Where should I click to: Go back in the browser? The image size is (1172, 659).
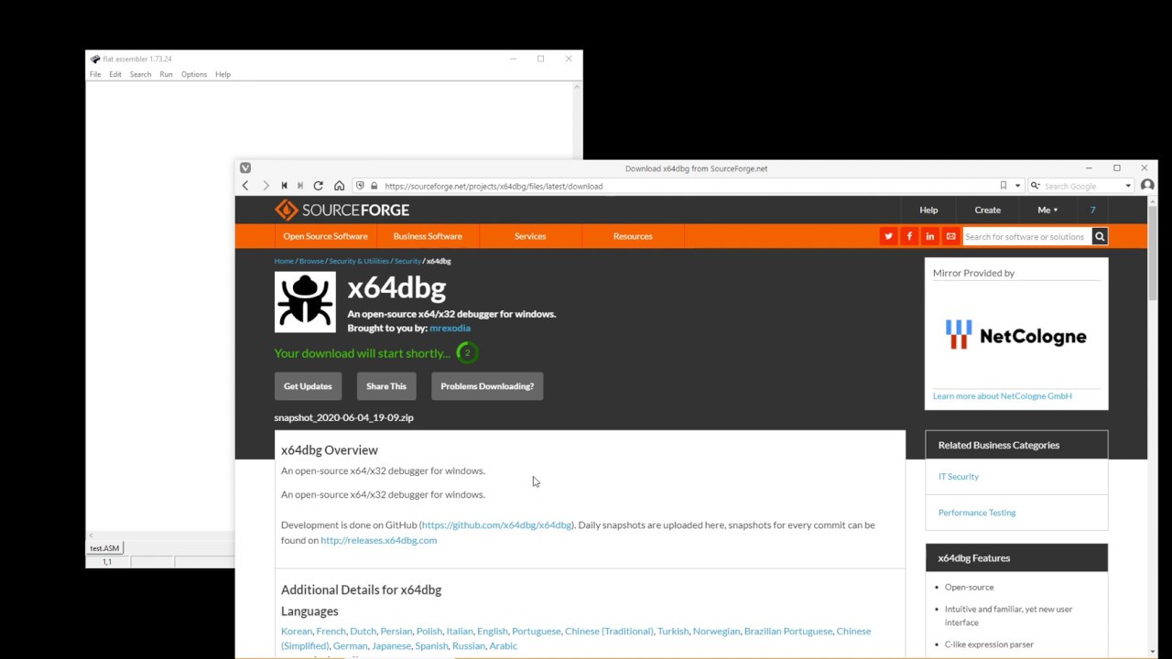coord(245,186)
